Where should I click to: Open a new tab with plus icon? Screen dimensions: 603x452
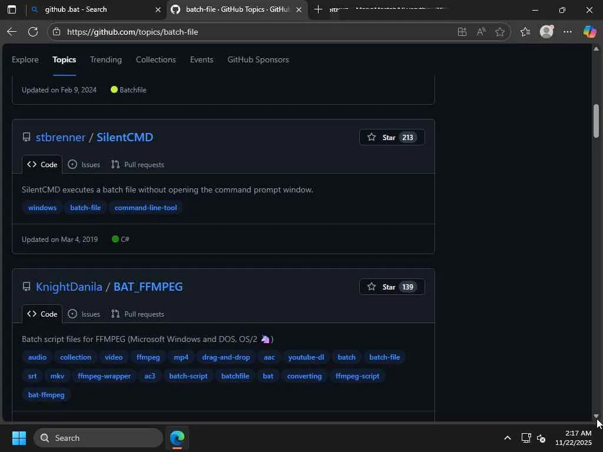(318, 9)
